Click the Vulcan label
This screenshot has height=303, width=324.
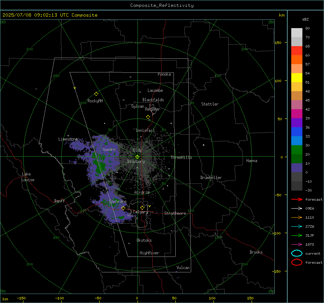[x=183, y=268]
